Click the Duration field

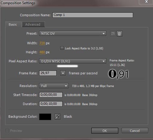[x=51, y=104]
